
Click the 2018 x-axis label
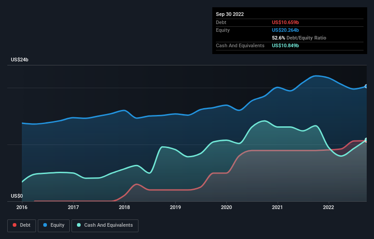[124, 207]
